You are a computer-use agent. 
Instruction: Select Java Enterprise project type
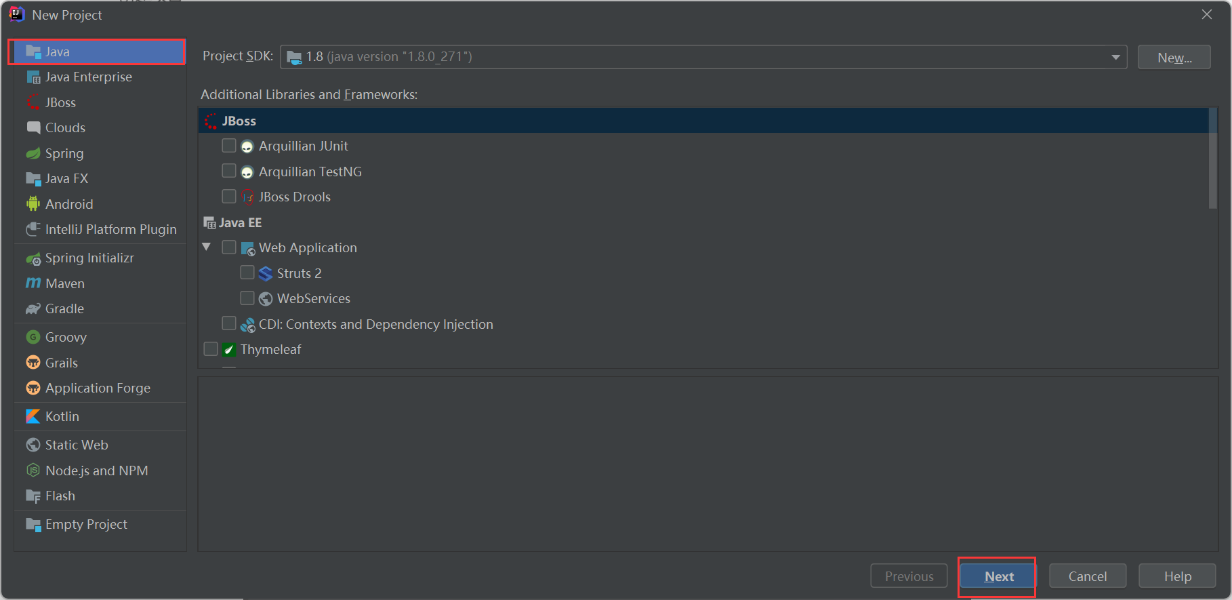(100, 77)
